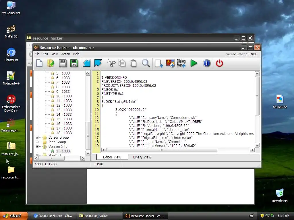This screenshot has width=294, height=220.
Task: Open the Action menu
Action: (65, 54)
